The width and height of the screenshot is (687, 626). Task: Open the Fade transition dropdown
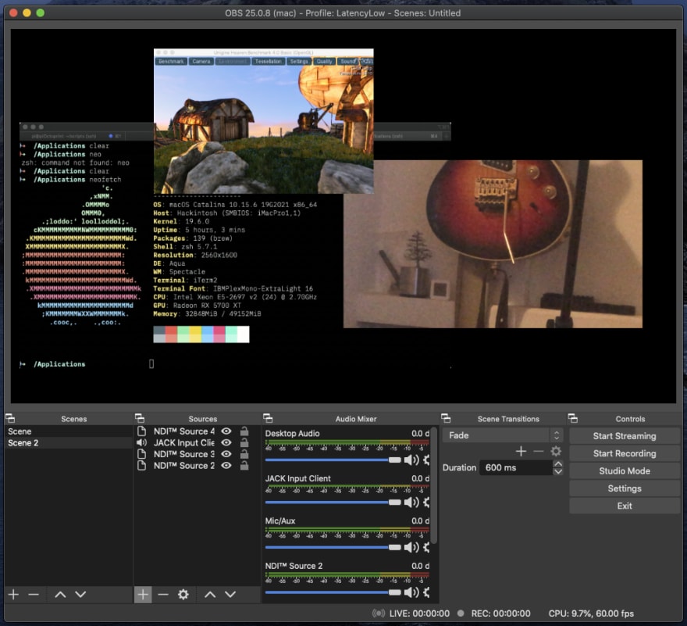pos(503,435)
